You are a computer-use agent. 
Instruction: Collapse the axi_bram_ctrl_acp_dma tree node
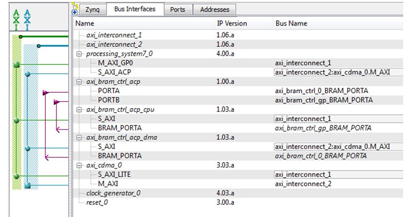coord(79,137)
